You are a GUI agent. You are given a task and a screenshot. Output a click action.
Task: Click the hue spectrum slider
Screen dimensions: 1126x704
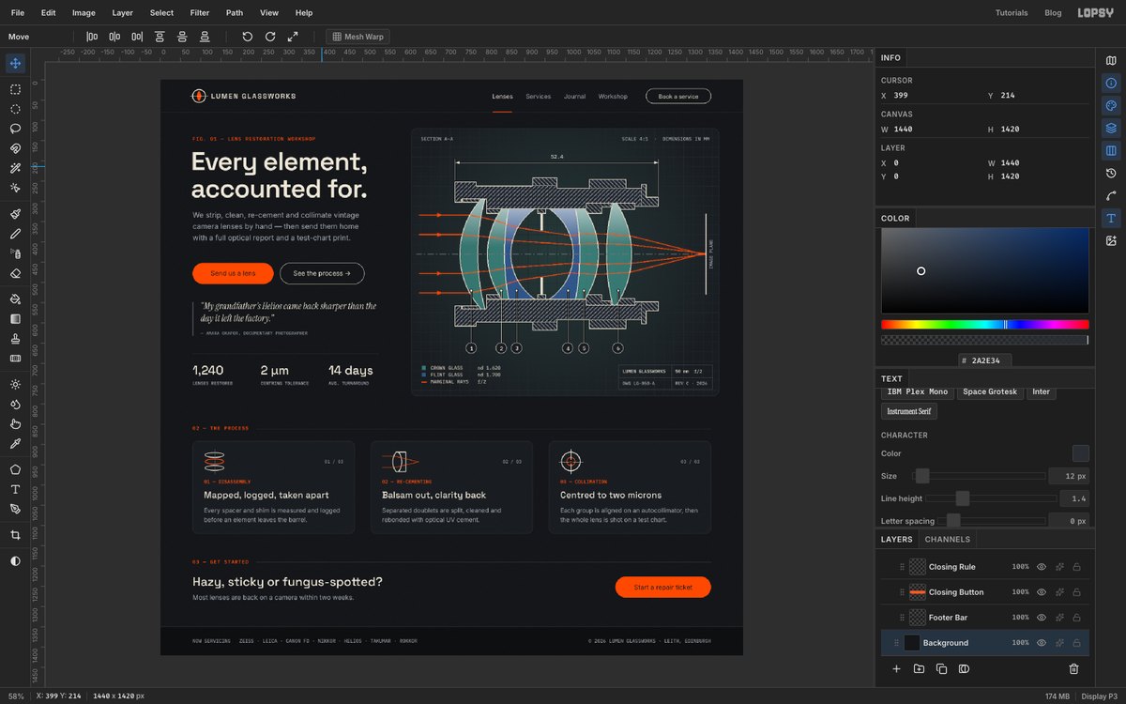coord(985,325)
